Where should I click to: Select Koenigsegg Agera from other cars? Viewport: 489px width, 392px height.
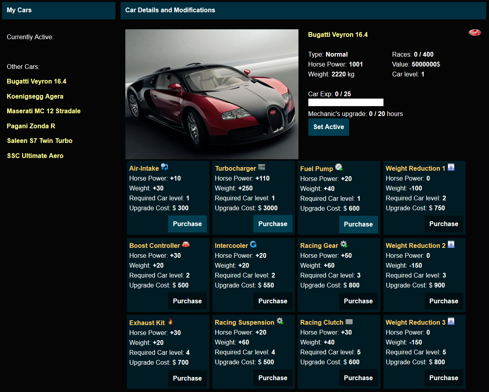click(x=35, y=97)
